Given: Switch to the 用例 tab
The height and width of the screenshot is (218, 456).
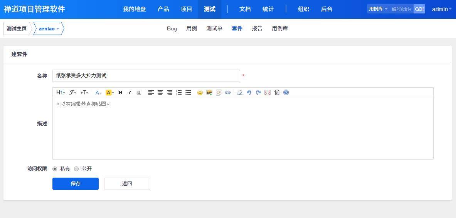Looking at the screenshot, I should pyautogui.click(x=192, y=28).
